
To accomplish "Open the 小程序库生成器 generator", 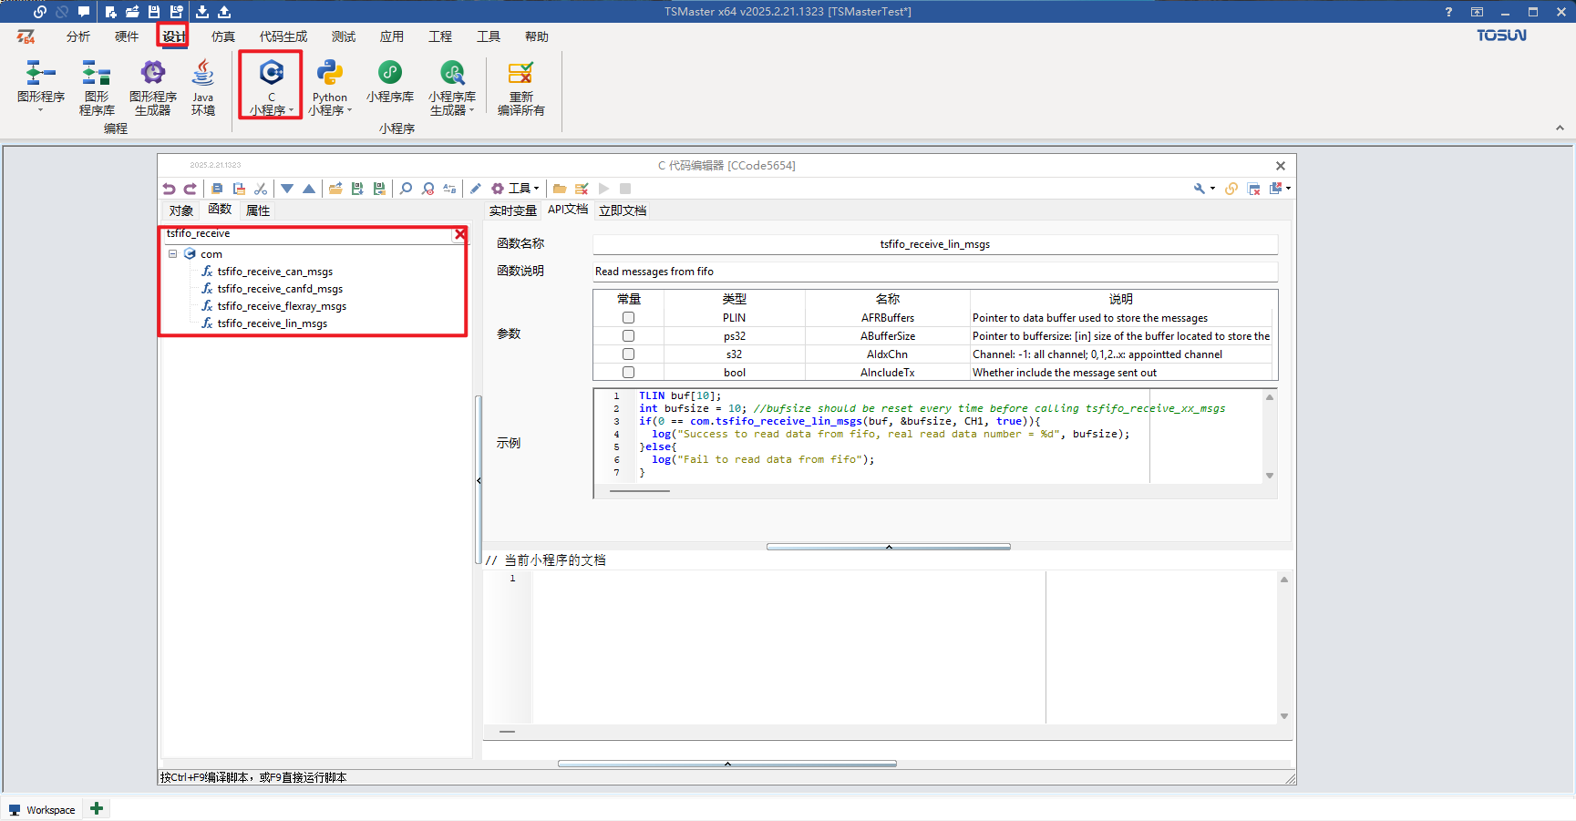I will (x=452, y=87).
